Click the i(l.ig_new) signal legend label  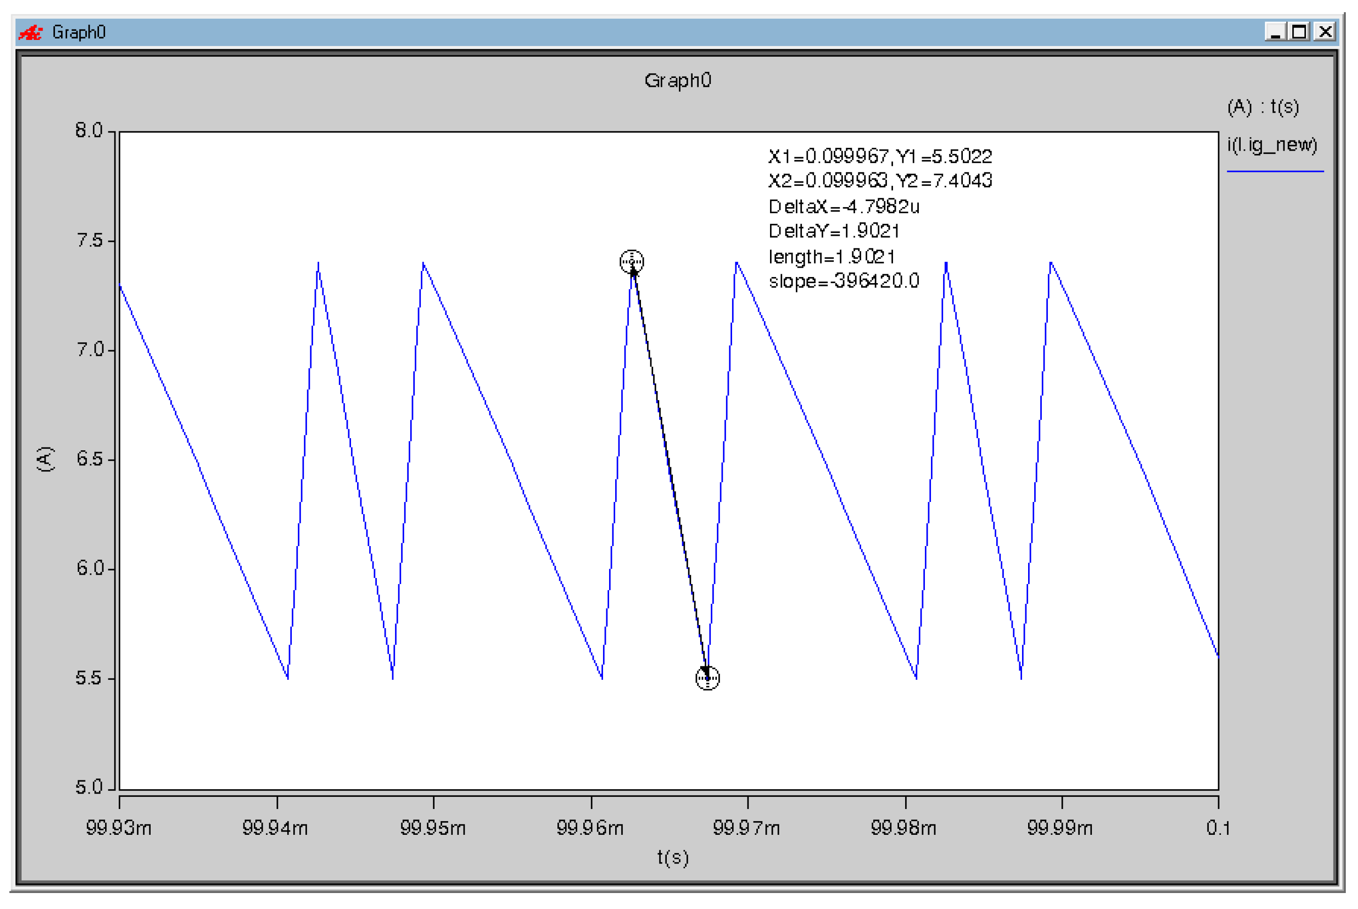(x=1272, y=144)
